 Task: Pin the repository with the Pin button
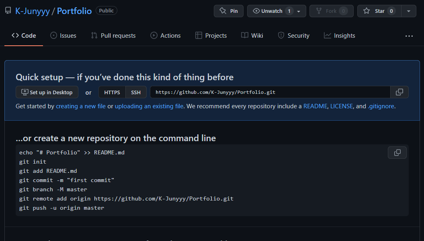tap(229, 11)
